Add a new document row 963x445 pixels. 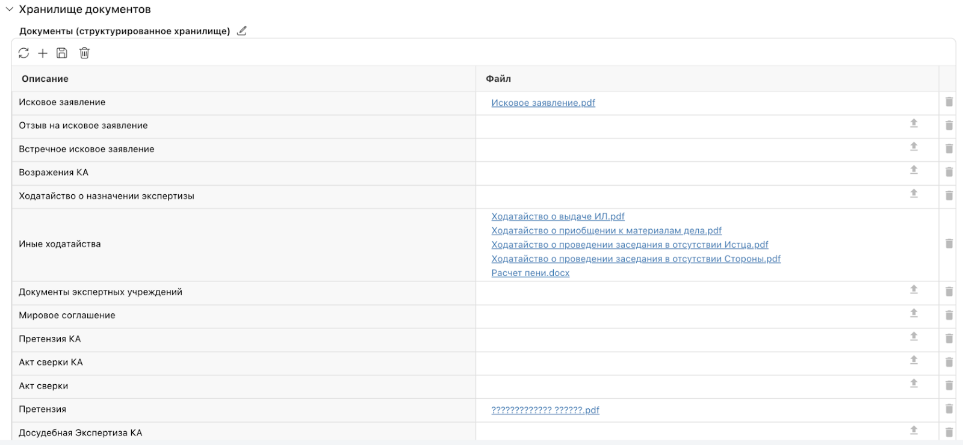[x=43, y=53]
